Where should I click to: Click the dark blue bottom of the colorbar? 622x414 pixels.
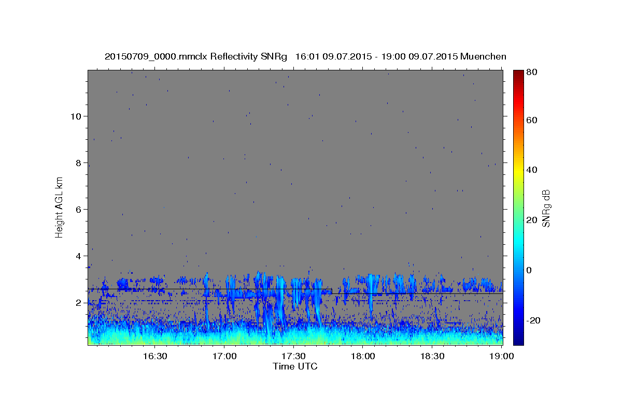pos(518,341)
